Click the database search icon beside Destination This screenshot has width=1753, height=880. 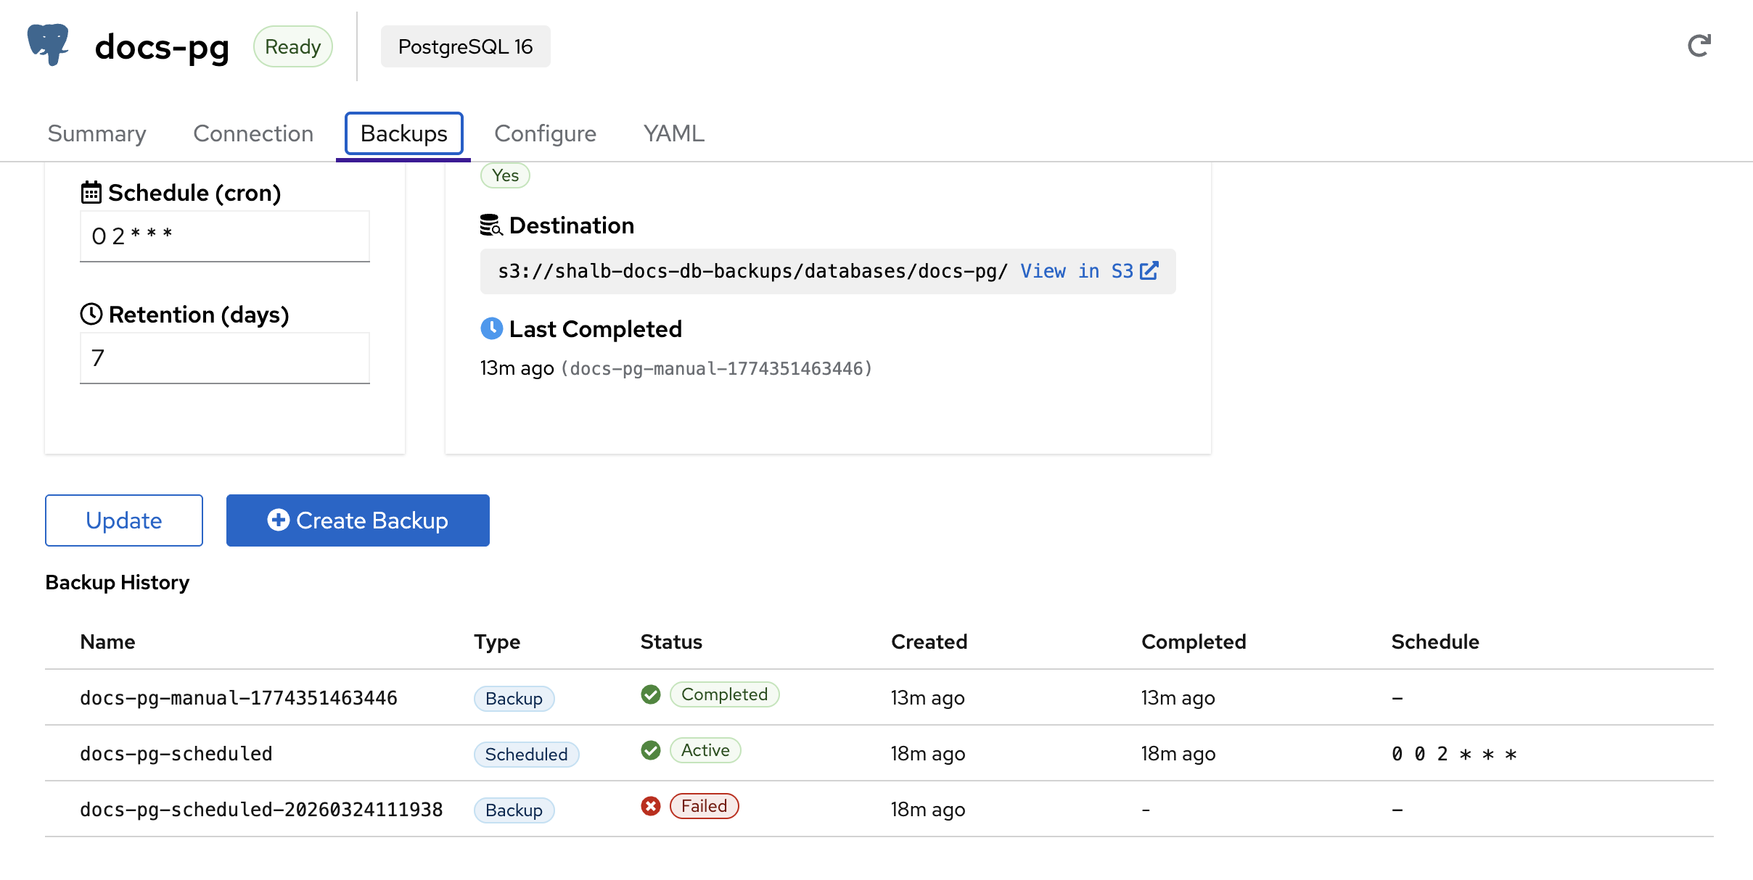coord(491,225)
